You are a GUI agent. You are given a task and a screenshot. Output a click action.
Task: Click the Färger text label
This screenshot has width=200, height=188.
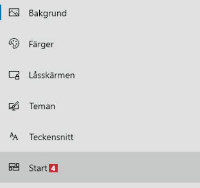(41, 45)
